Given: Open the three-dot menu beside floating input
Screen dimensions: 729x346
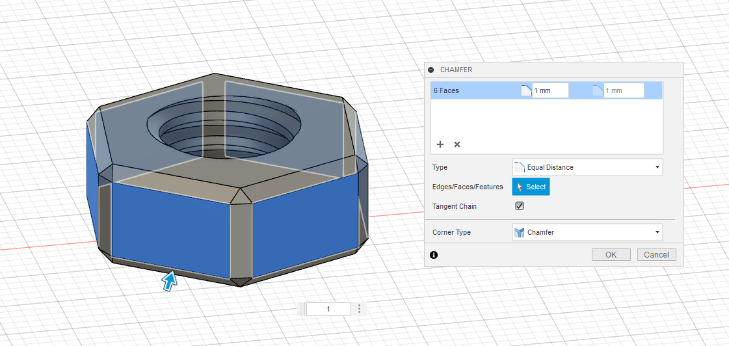Looking at the screenshot, I should (x=359, y=309).
